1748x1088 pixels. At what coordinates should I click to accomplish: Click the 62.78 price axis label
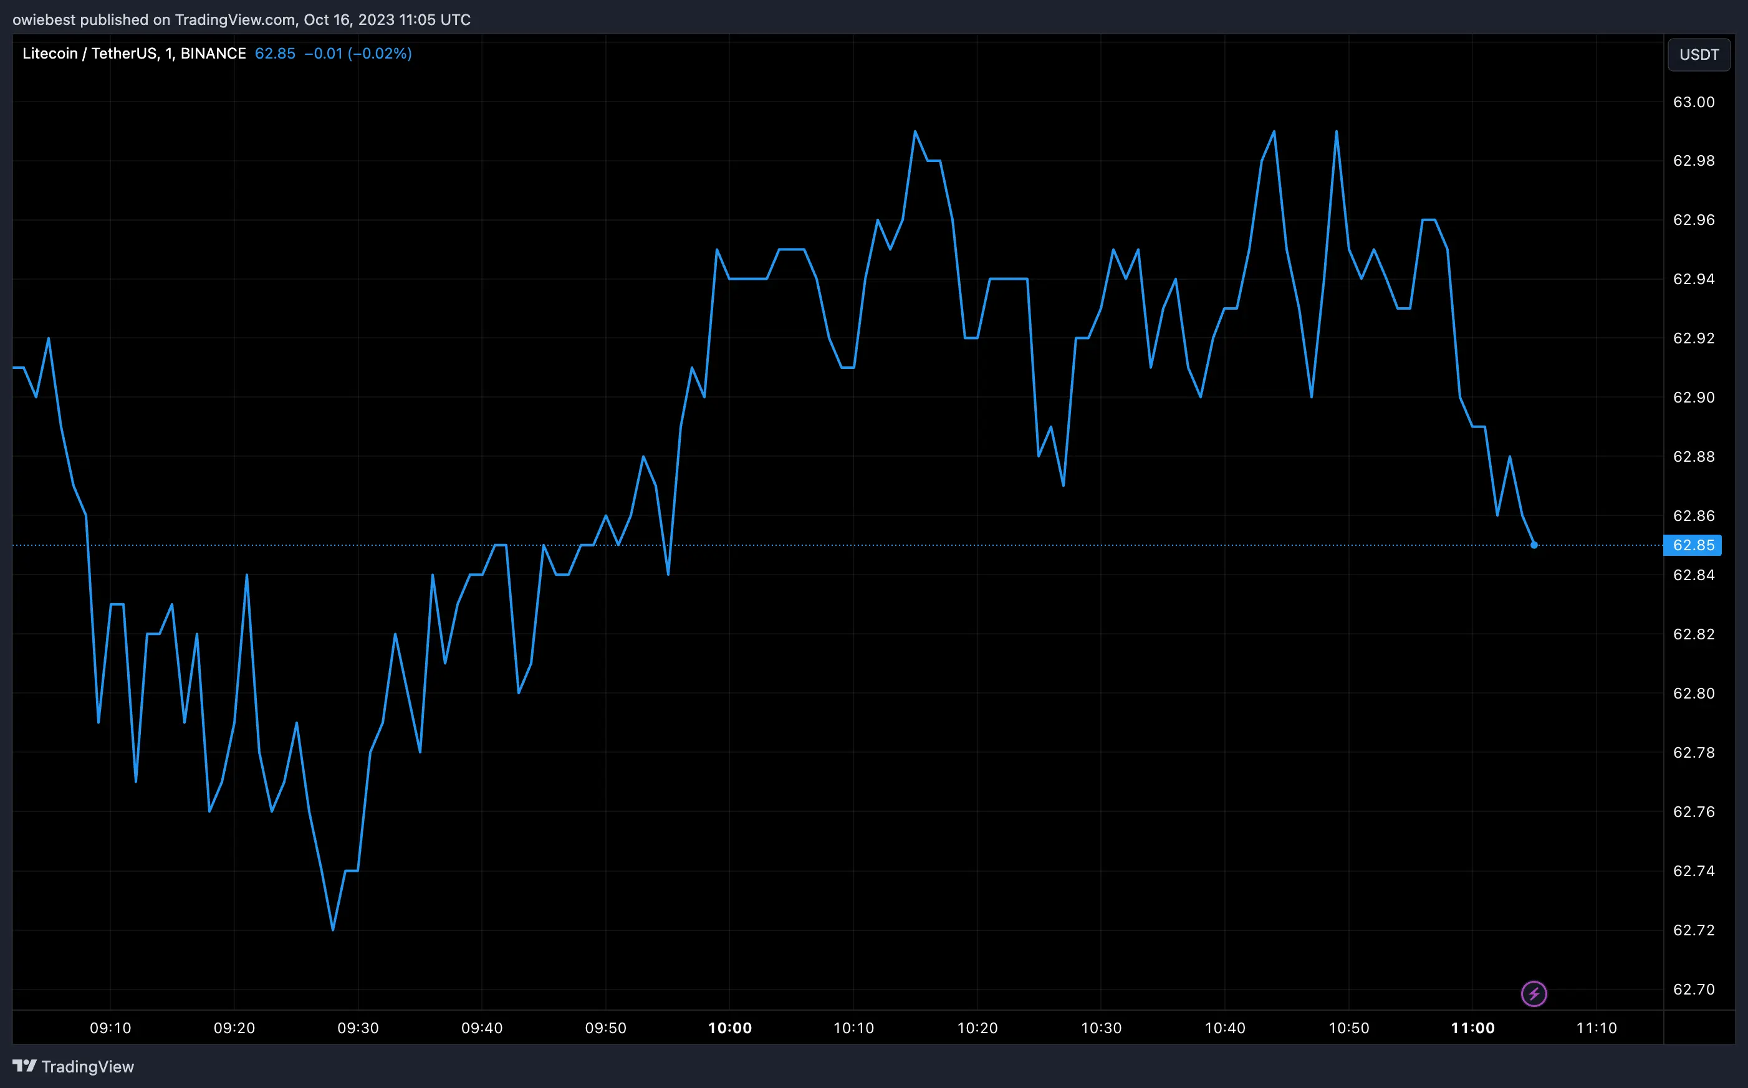(x=1693, y=752)
